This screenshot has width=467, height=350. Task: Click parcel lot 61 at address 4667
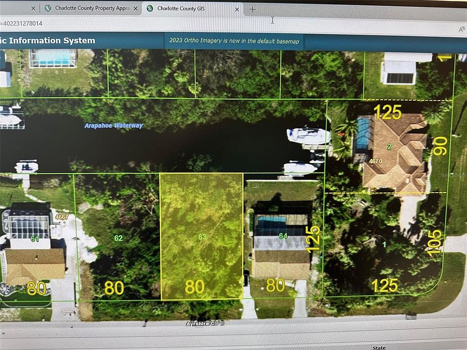pos(35,238)
